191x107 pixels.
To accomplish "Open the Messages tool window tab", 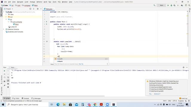I will (x=36, y=98).
